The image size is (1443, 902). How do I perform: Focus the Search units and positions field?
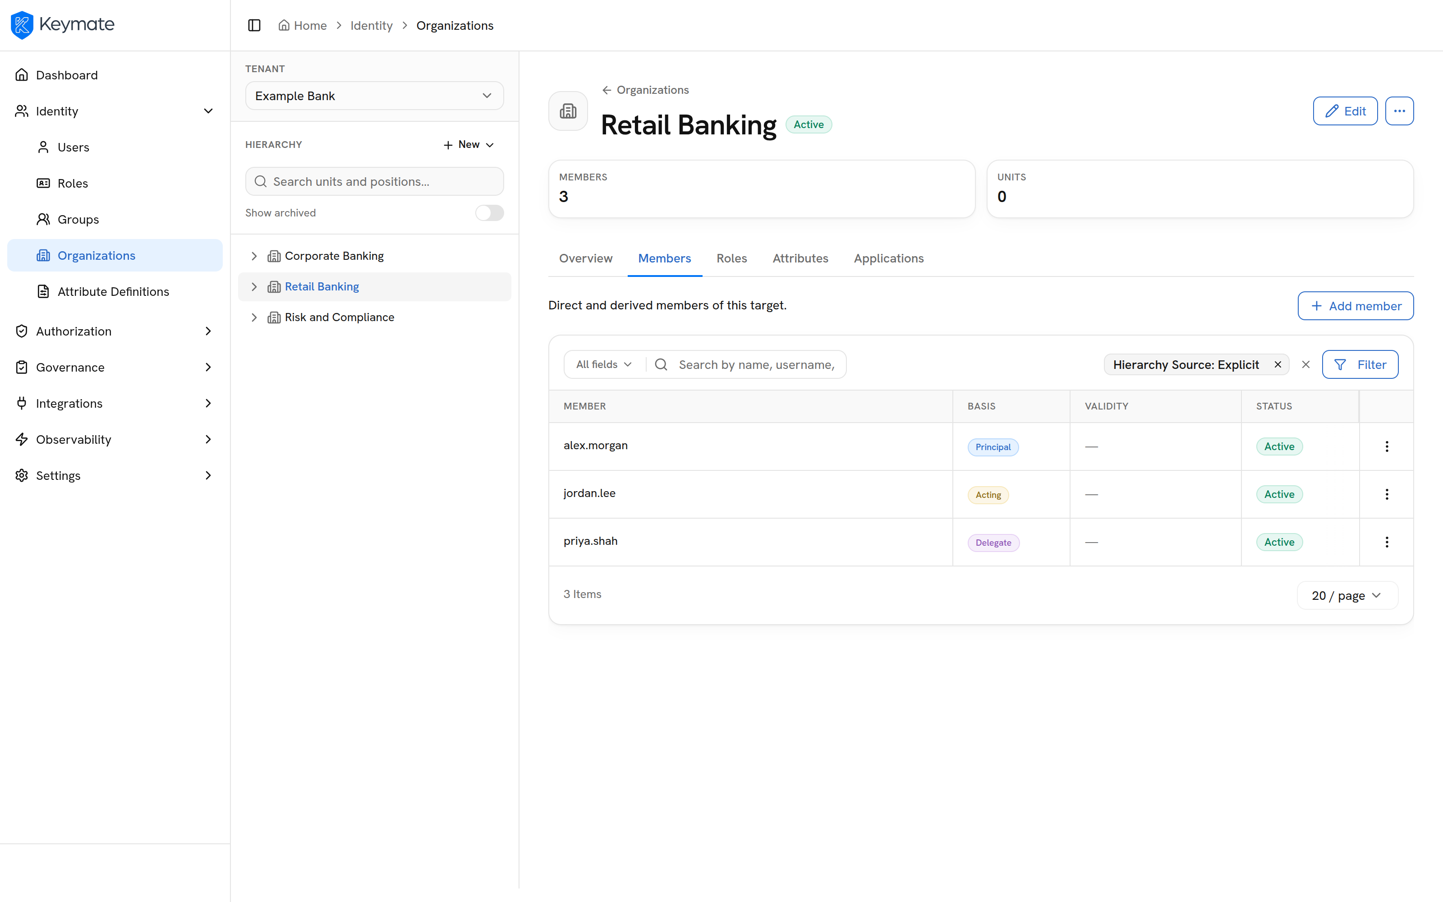[374, 181]
